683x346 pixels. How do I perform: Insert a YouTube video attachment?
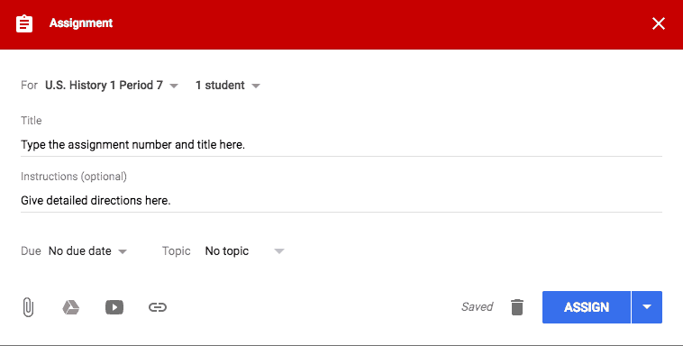click(x=114, y=307)
